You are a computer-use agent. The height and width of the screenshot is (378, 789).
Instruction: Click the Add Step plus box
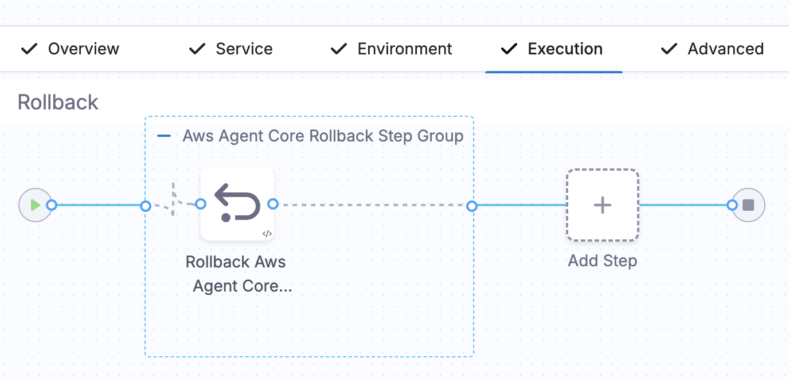[x=603, y=204]
